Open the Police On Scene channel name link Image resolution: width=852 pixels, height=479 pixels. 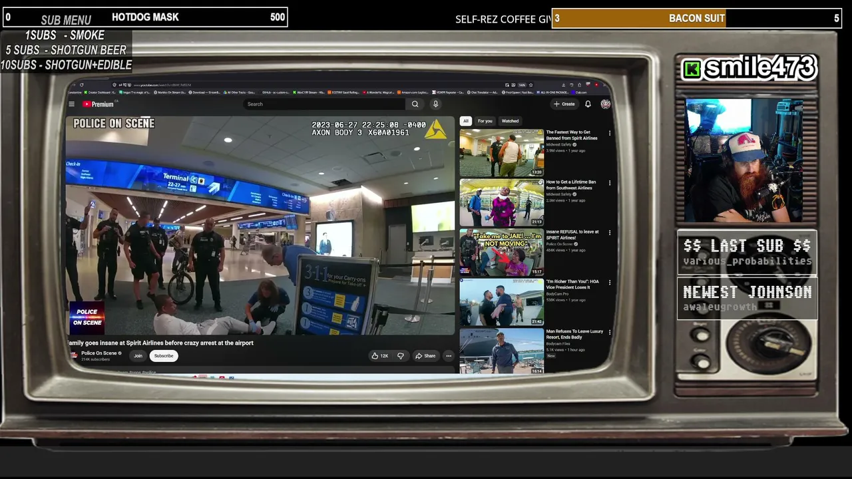(99, 353)
